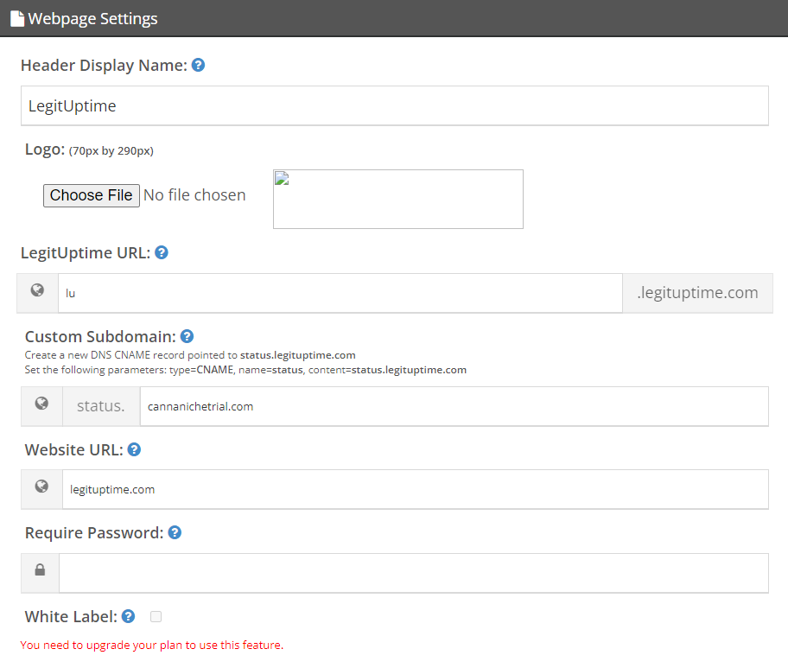Click the Require Password help icon
788x668 pixels.
click(175, 533)
